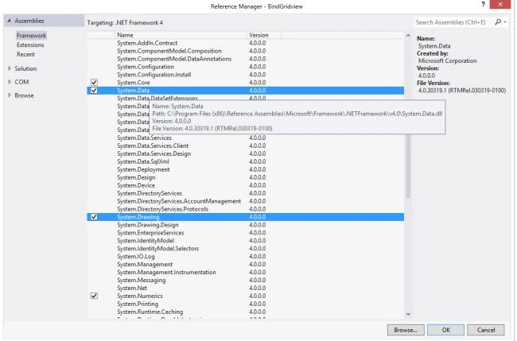Select the System.Net row
Screen dimensions: 517x341
click(x=245, y=288)
